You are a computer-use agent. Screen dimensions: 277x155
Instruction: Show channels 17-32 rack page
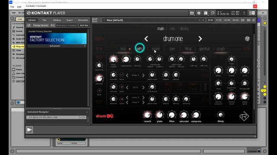click(219, 20)
